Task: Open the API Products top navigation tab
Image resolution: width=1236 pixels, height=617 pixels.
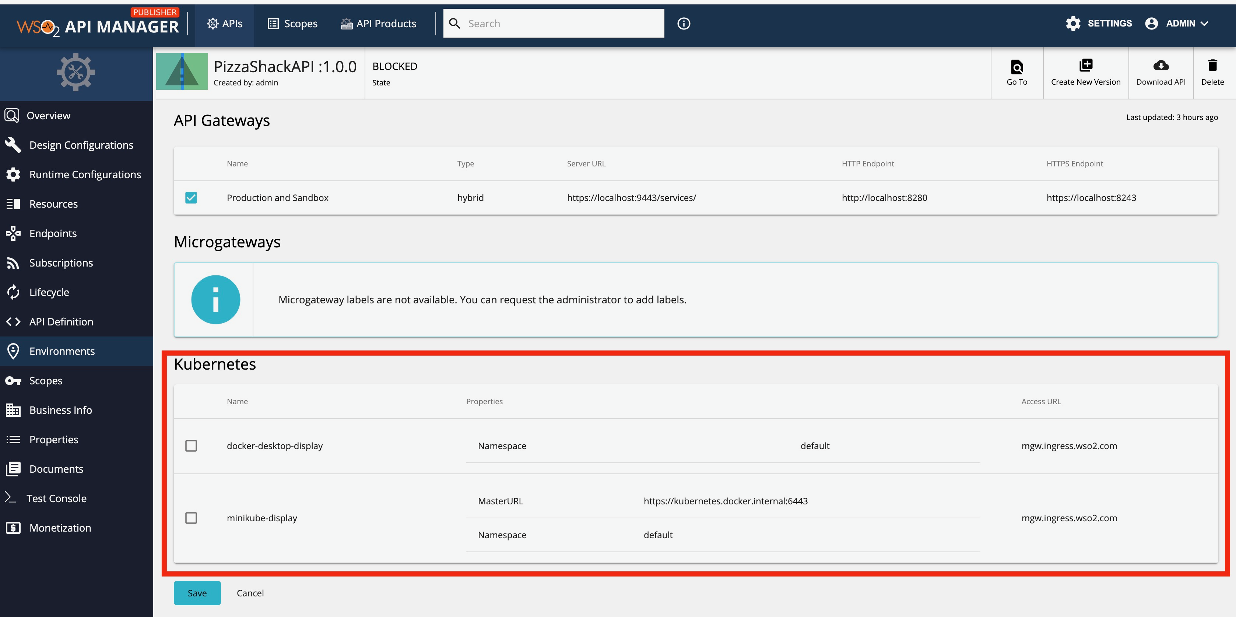Action: (379, 24)
